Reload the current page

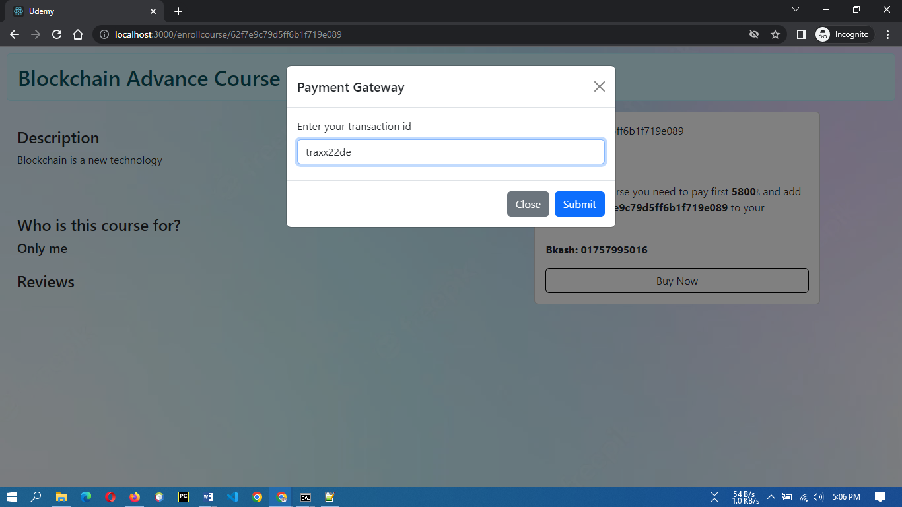(57, 34)
